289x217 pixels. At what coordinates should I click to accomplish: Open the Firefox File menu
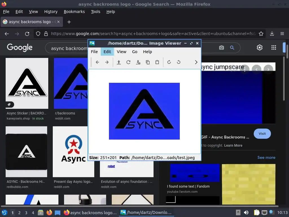point(6,12)
